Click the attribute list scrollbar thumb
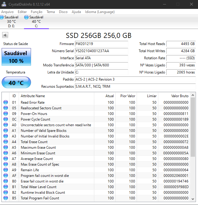 [x=193, y=127]
